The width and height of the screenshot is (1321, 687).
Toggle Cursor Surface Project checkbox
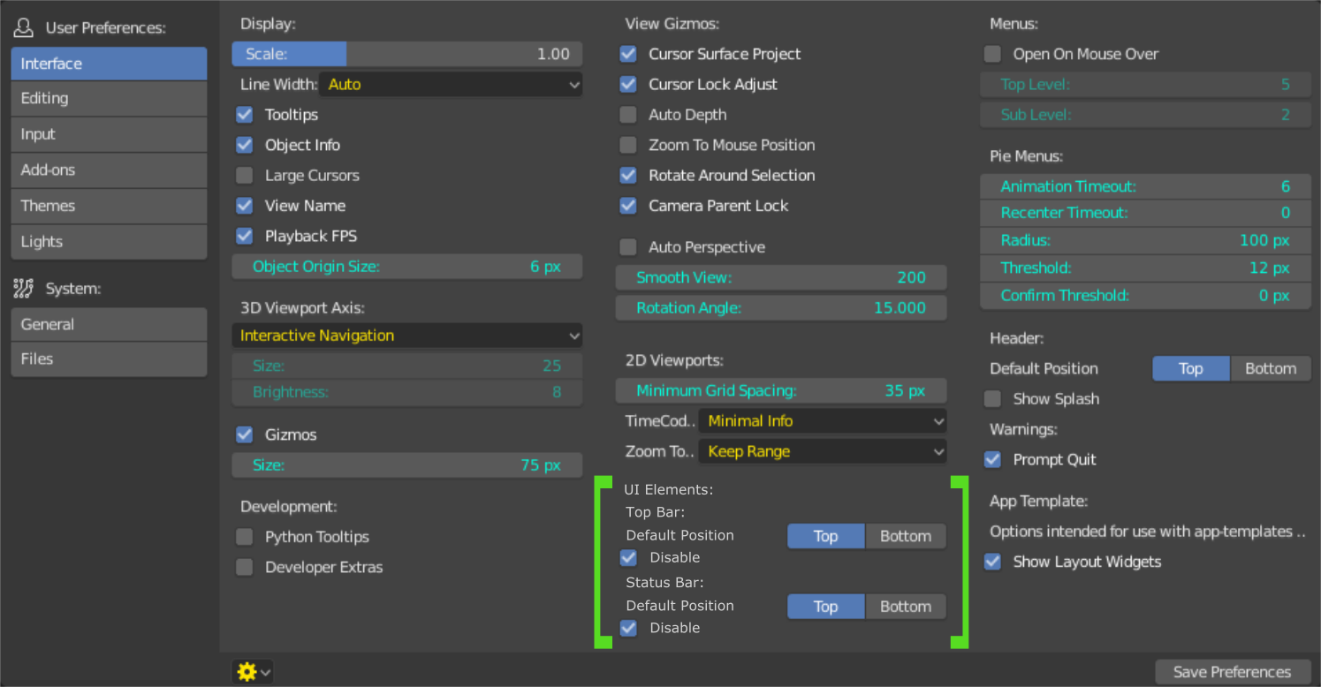coord(628,54)
